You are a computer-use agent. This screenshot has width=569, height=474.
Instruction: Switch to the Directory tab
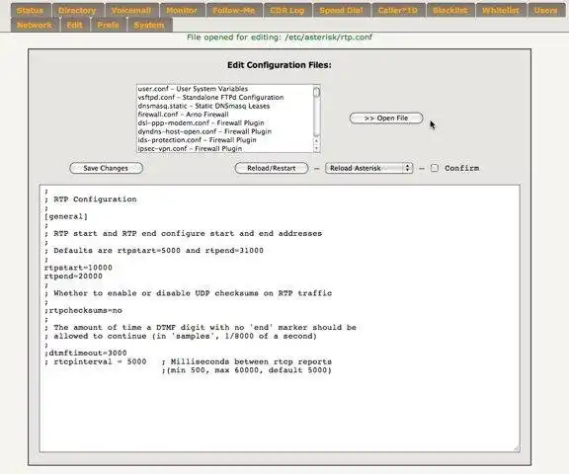point(77,11)
